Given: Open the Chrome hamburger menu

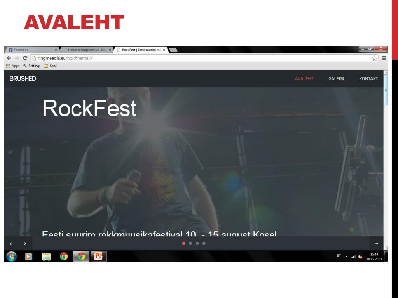Looking at the screenshot, I should [384, 58].
